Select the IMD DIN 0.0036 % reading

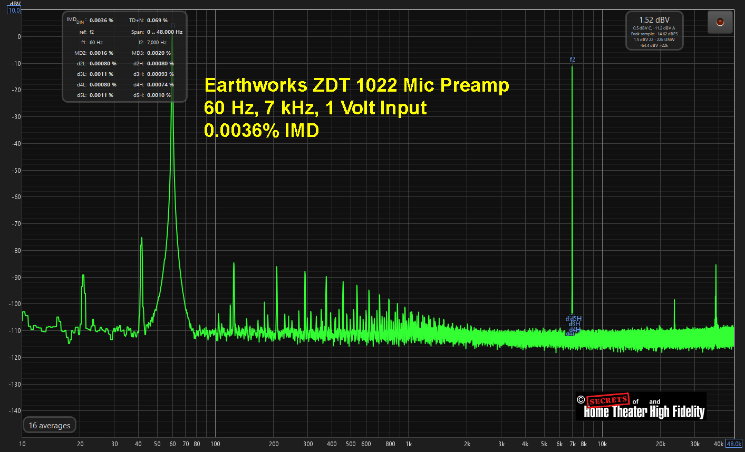coord(101,20)
